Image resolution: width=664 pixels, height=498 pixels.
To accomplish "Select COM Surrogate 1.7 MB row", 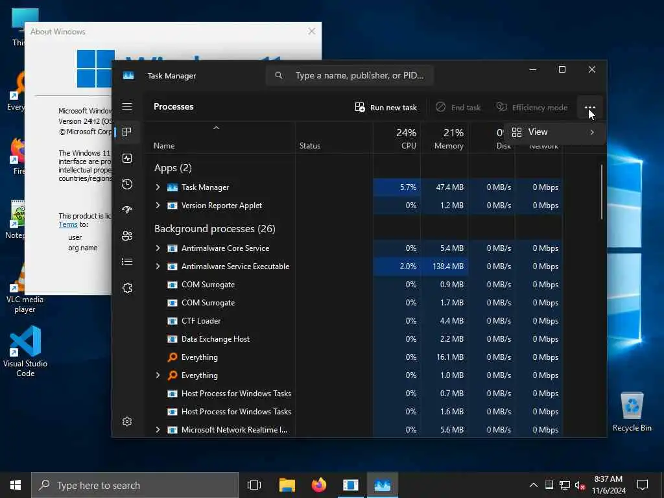I will pos(353,303).
